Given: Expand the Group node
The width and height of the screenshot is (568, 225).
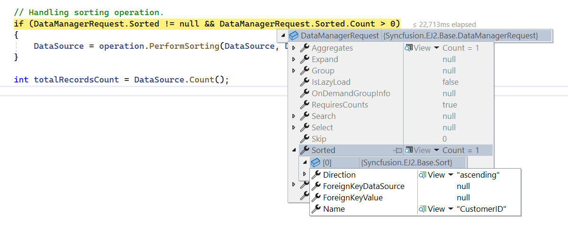Looking at the screenshot, I should pos(294,71).
